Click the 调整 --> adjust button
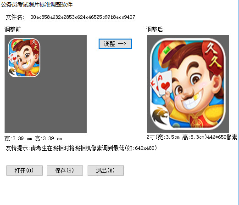This screenshot has width=239, height=205. click(x=115, y=44)
